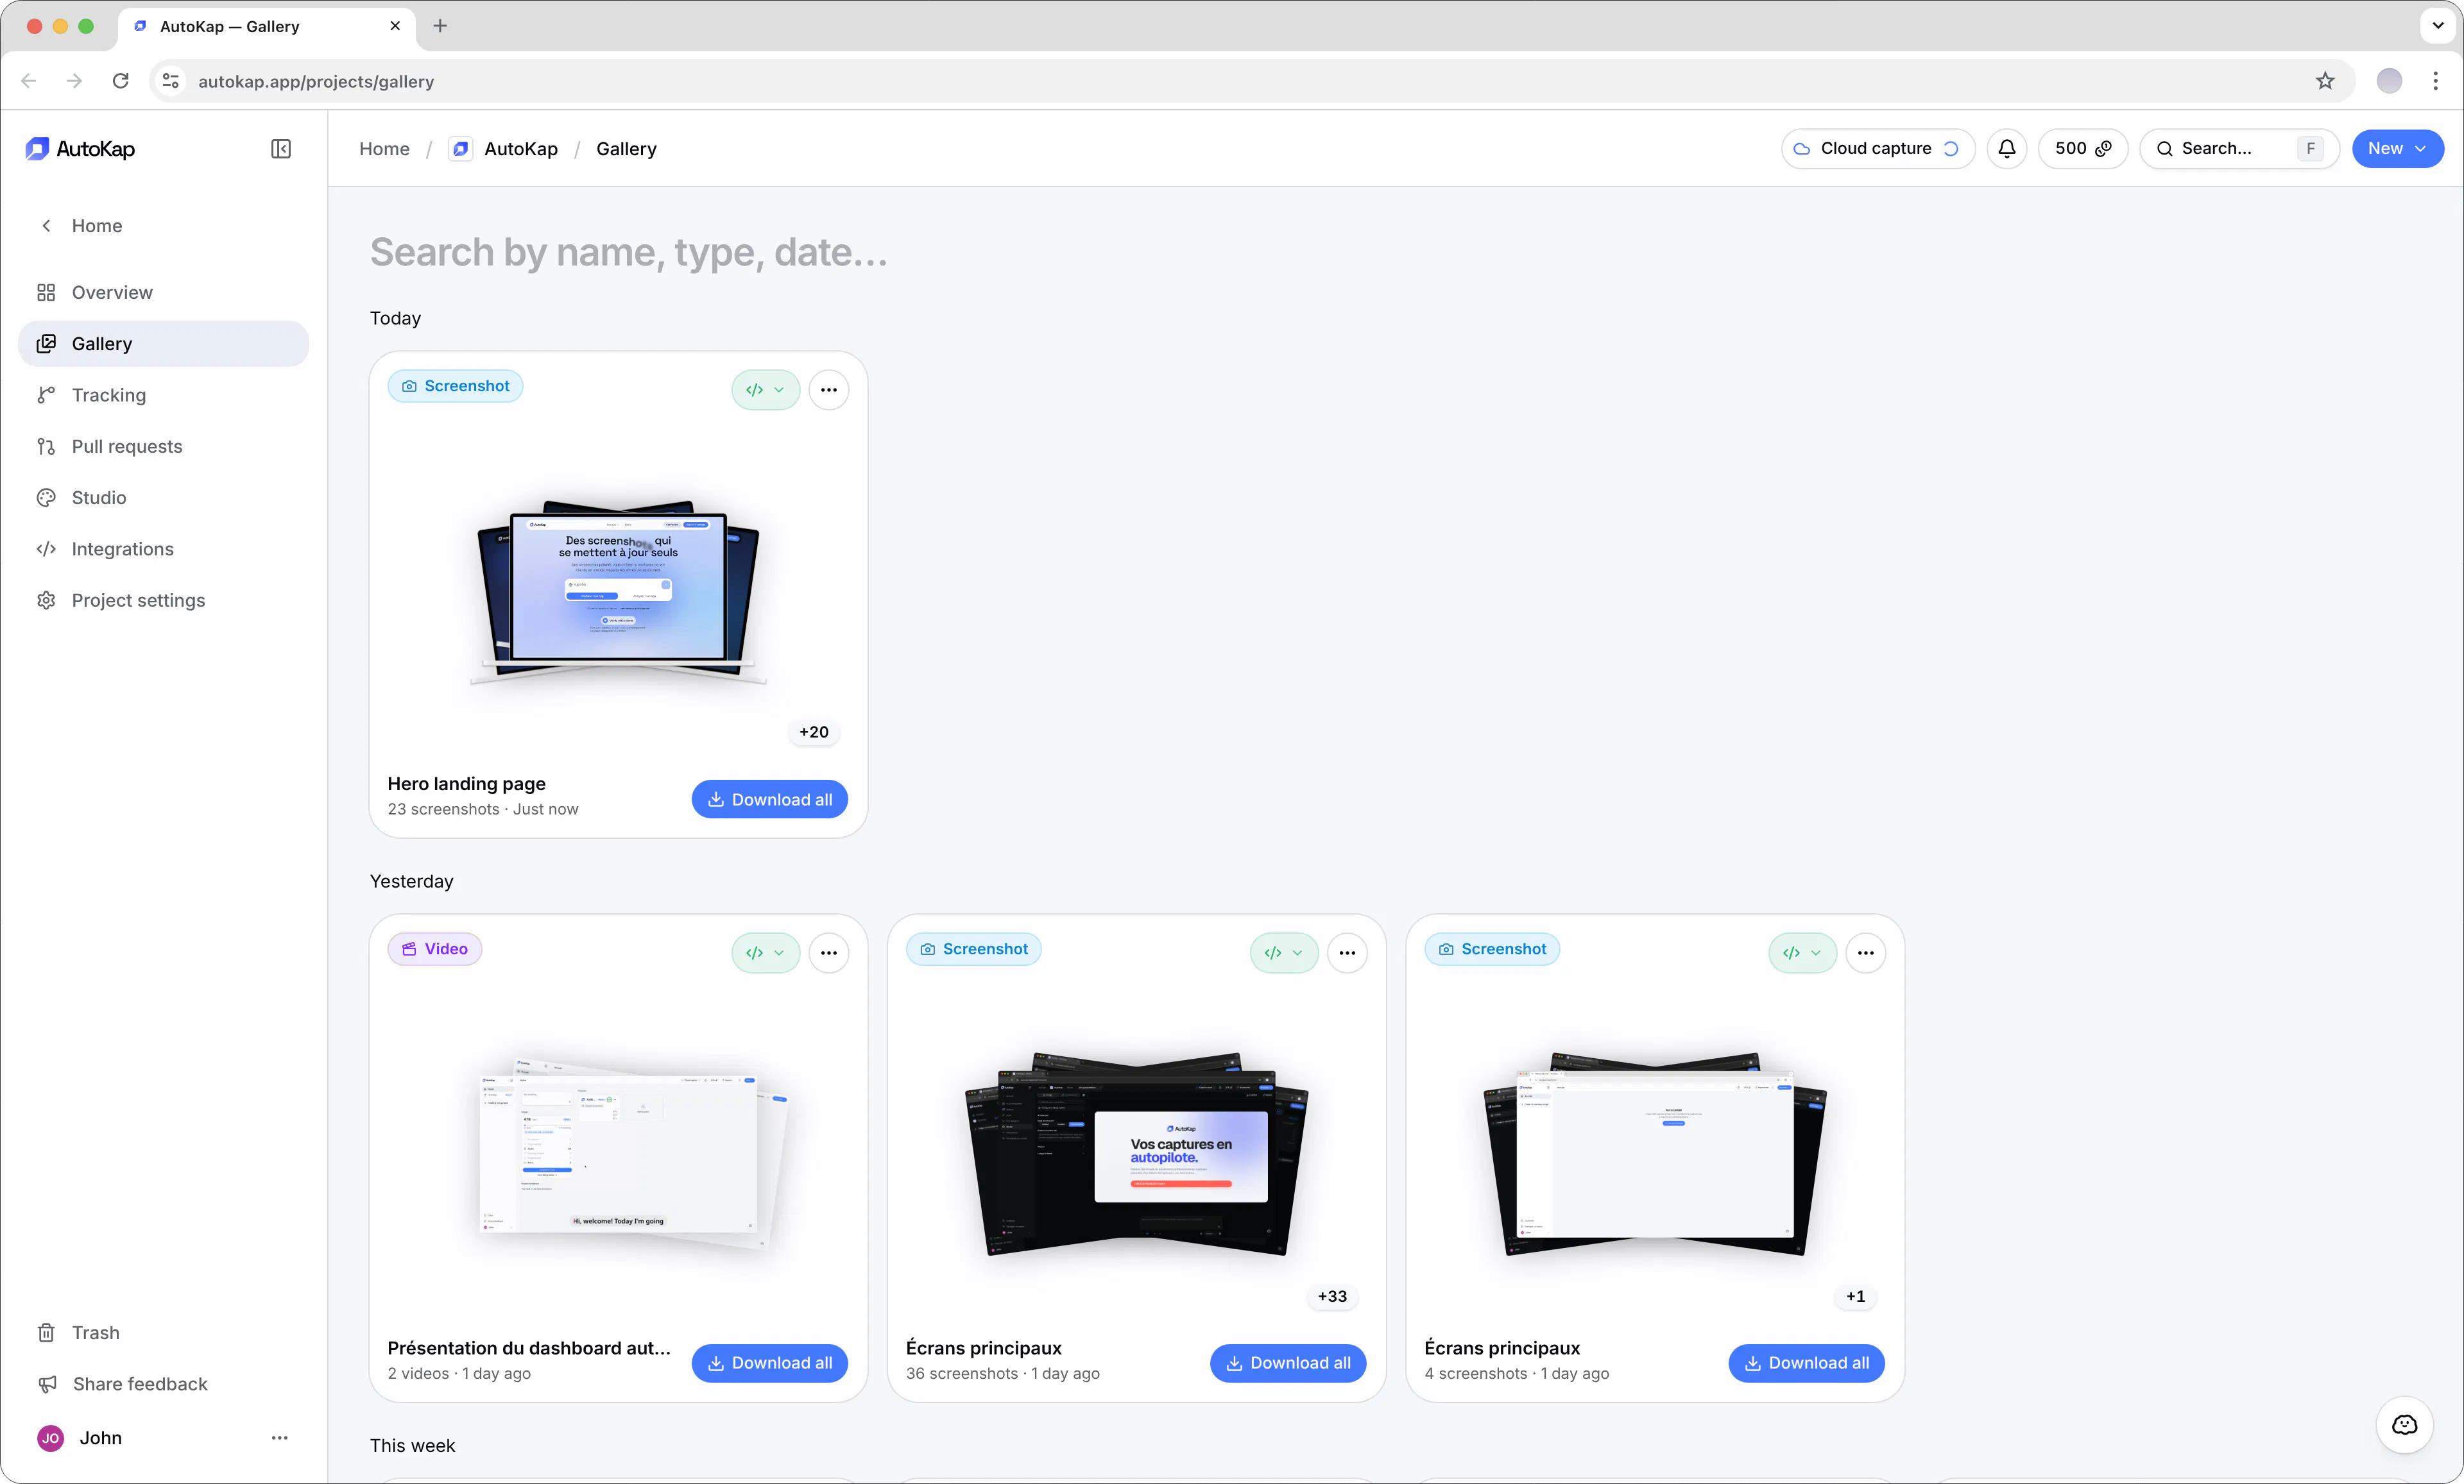The image size is (2464, 1484).
Task: Click the +33 badge
Action: [x=1332, y=1296]
